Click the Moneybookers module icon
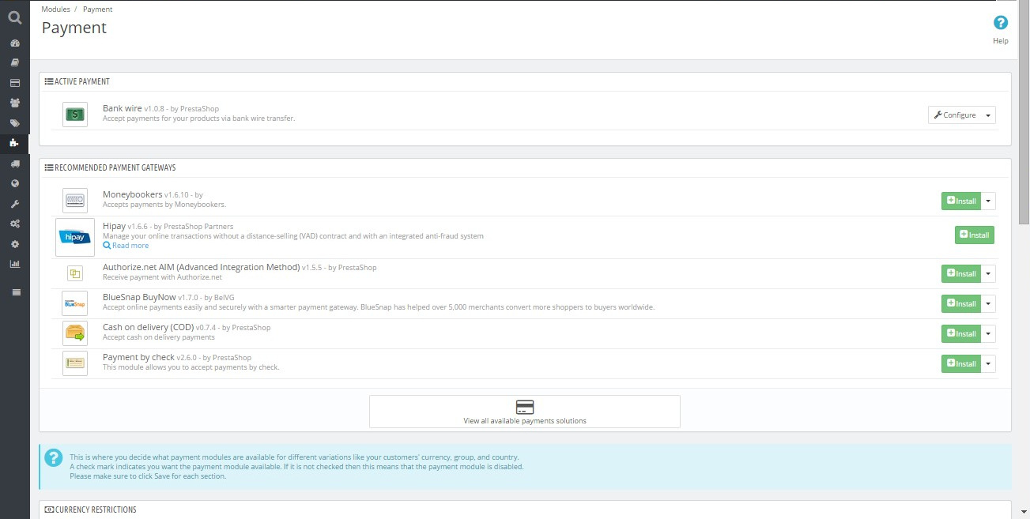Screen dimensions: 1030x519 (75, 200)
